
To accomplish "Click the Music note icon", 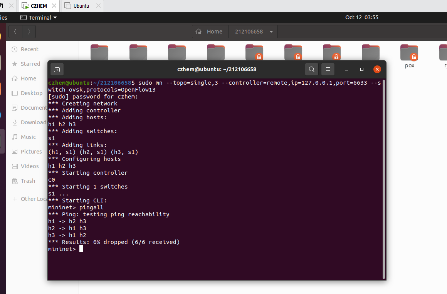I will point(15,137).
